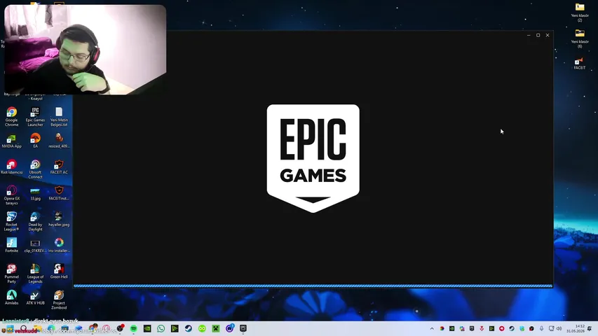Viewport: 598px width, 336px height.
Task: Open the Rocket League desktop shortcut
Action: click(11, 221)
